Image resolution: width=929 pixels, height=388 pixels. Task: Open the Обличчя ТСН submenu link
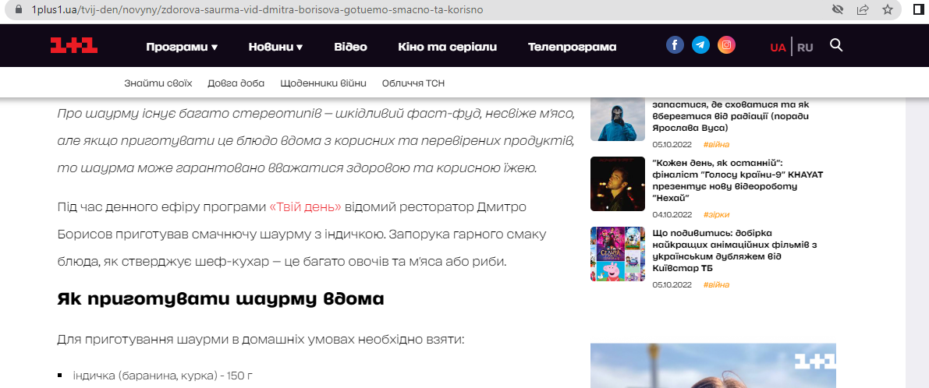pos(413,83)
